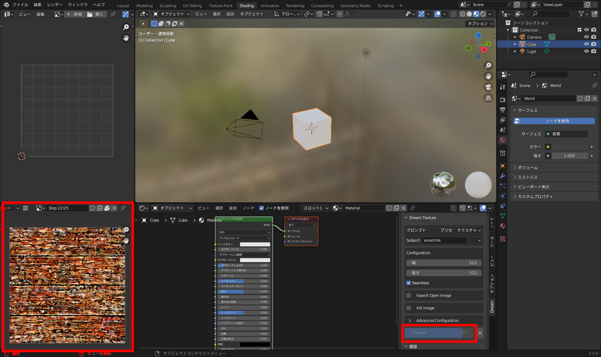
Task: Open the outliner filter funnel
Action: [581, 14]
